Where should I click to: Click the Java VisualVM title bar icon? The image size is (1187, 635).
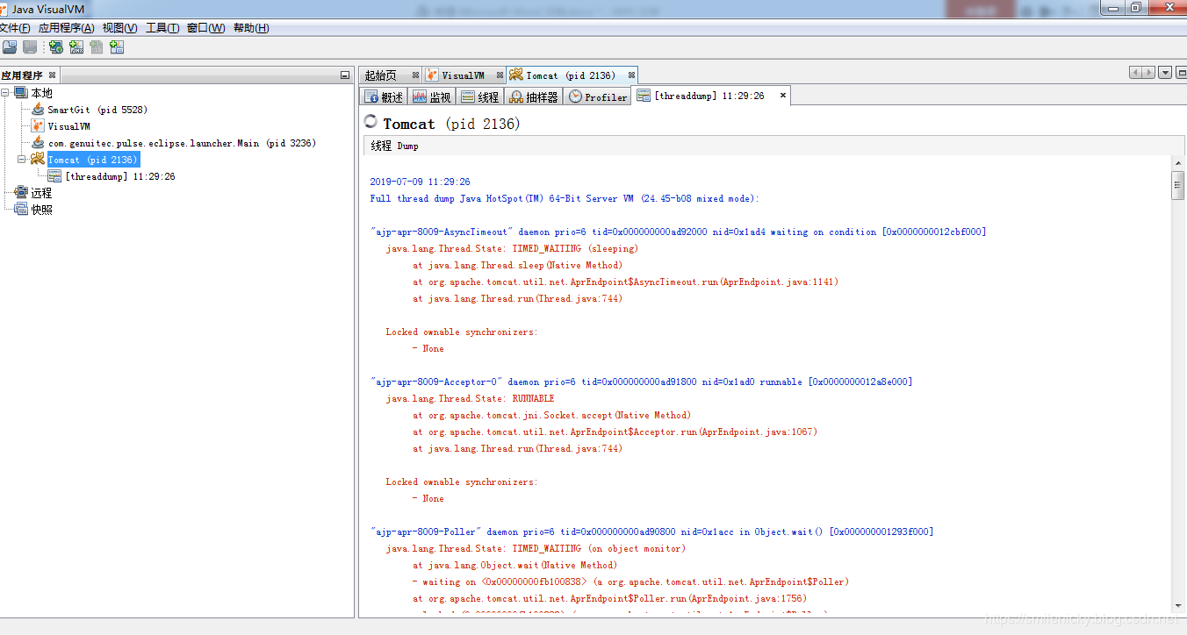(x=4, y=9)
